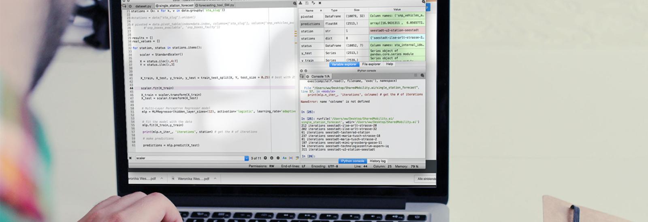Image resolution: width=648 pixels, height=222 pixels.
Task: Switch to the File explorer tab
Action: pyautogui.click(x=371, y=64)
